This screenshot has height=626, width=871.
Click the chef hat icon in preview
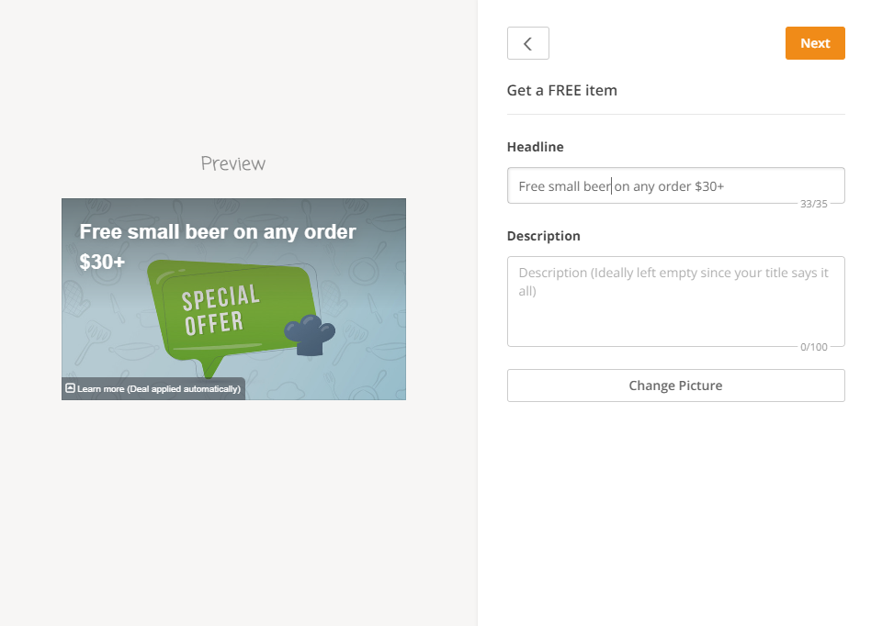click(310, 334)
